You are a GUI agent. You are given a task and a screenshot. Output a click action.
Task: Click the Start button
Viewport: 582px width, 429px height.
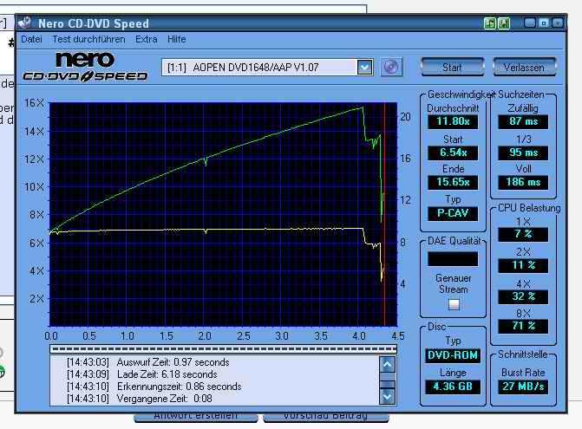pos(453,67)
